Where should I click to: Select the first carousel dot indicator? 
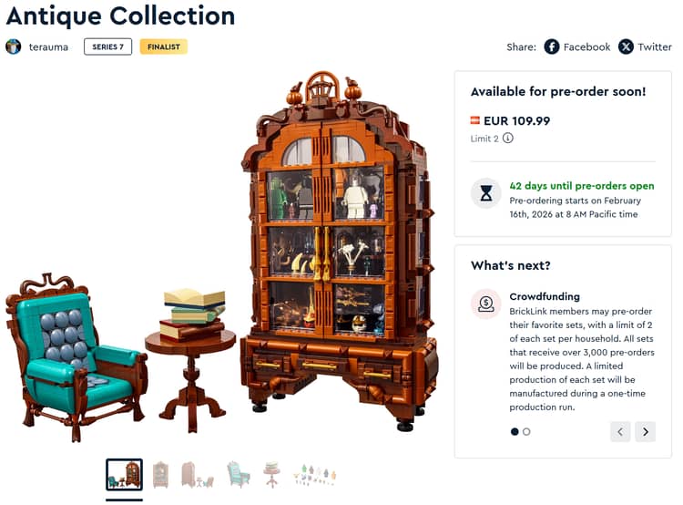515,432
